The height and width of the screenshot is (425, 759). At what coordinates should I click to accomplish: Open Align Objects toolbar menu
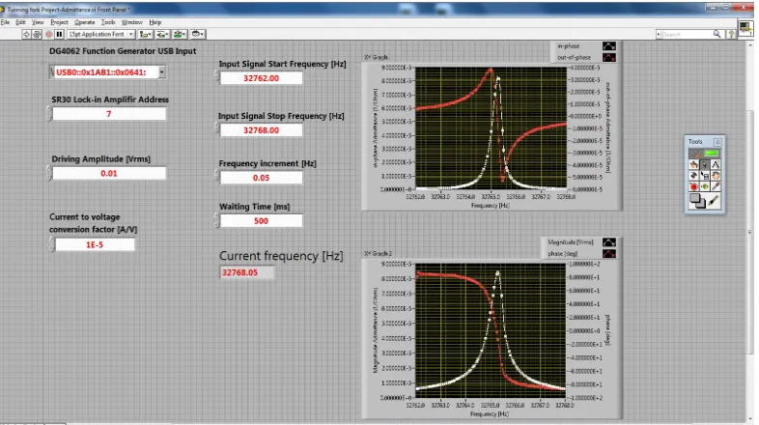click(145, 35)
